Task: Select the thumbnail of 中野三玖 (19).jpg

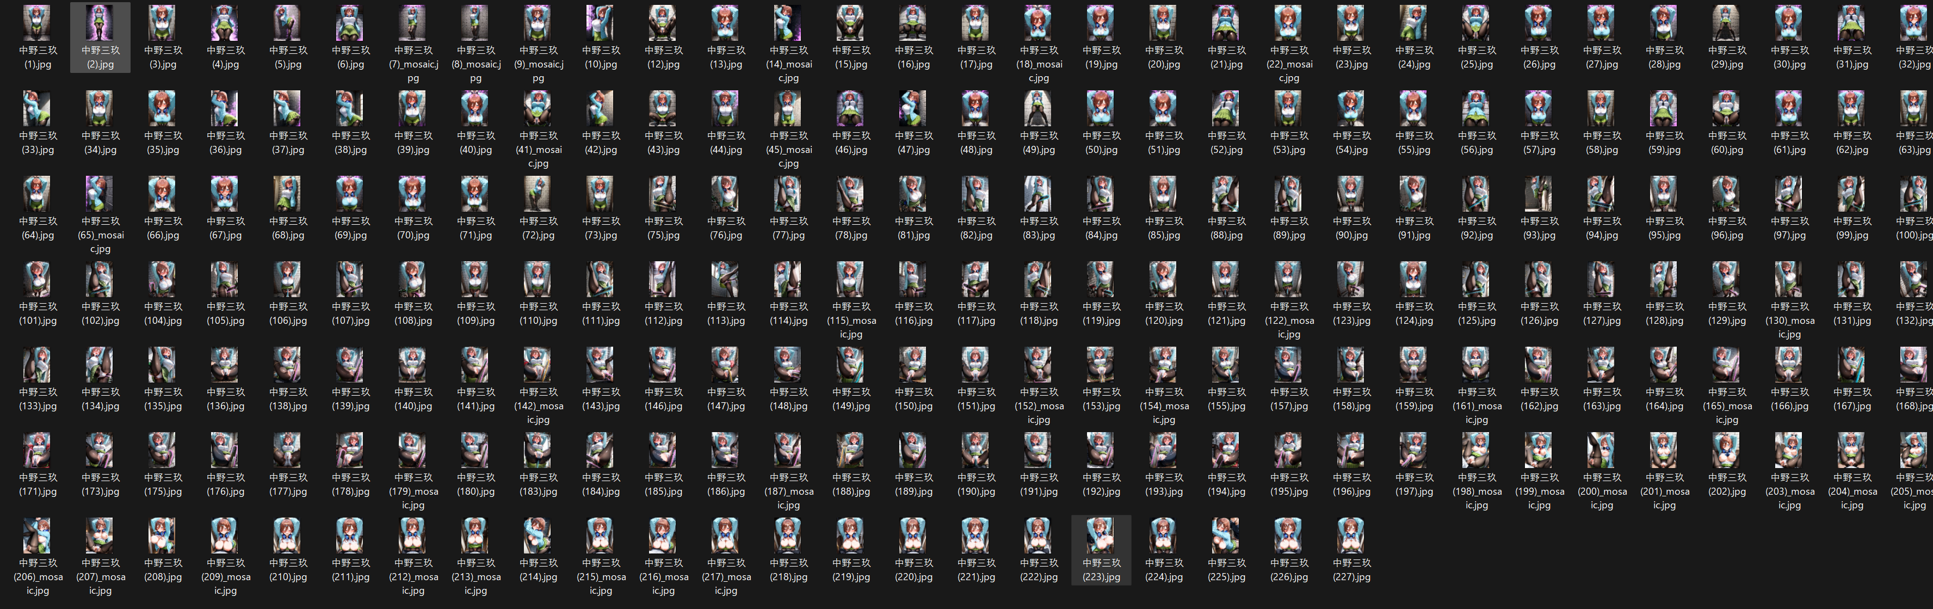Action: point(1101,23)
